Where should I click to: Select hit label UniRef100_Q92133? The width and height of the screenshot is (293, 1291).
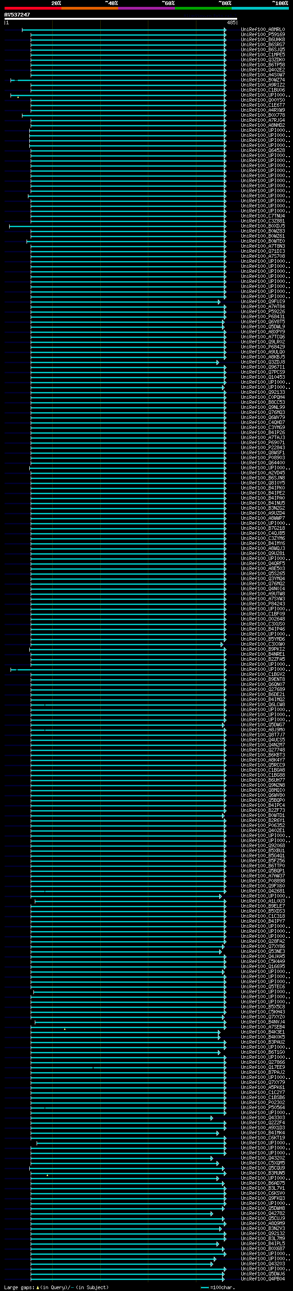[263, 392]
